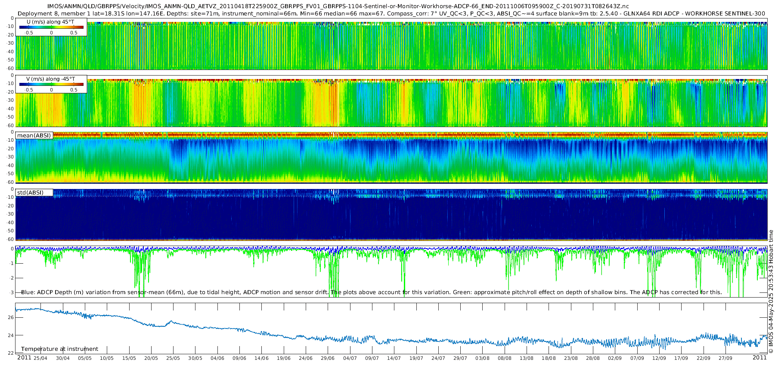Viewport: 775px width, 365px height.
Task: Click the vertical IMOS copyright timestamp text
Action: [771, 292]
